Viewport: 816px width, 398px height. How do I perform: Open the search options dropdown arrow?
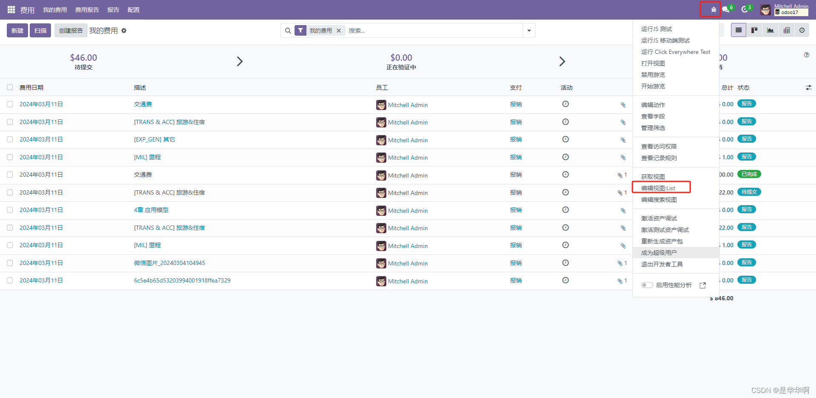529,30
